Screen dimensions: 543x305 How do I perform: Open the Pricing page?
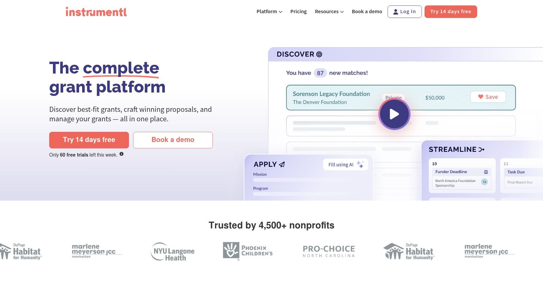[298, 12]
